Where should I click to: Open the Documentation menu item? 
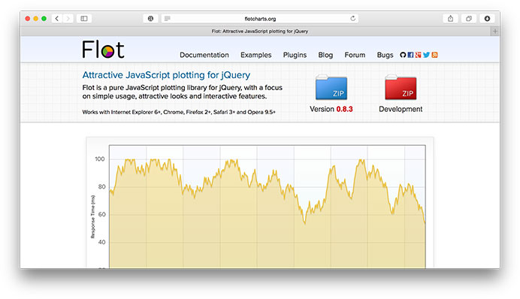click(204, 55)
